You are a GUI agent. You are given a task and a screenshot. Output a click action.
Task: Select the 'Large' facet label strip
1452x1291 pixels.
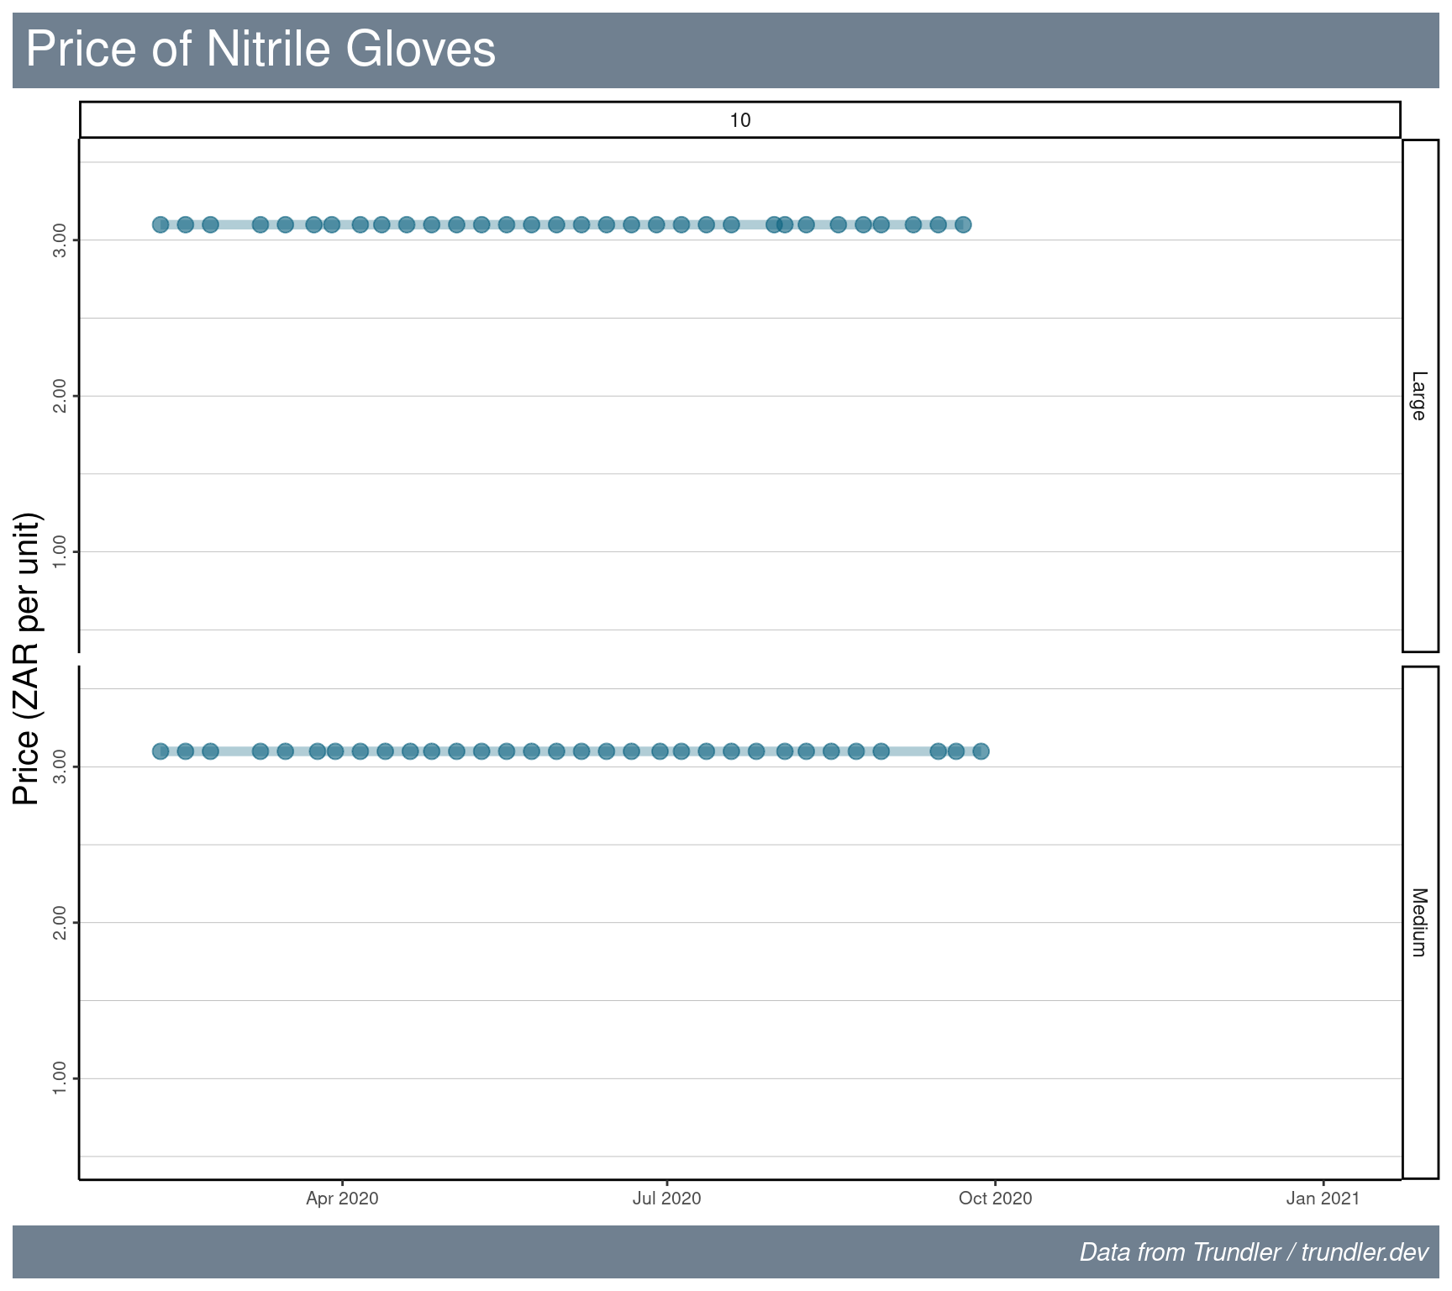coord(1419,396)
